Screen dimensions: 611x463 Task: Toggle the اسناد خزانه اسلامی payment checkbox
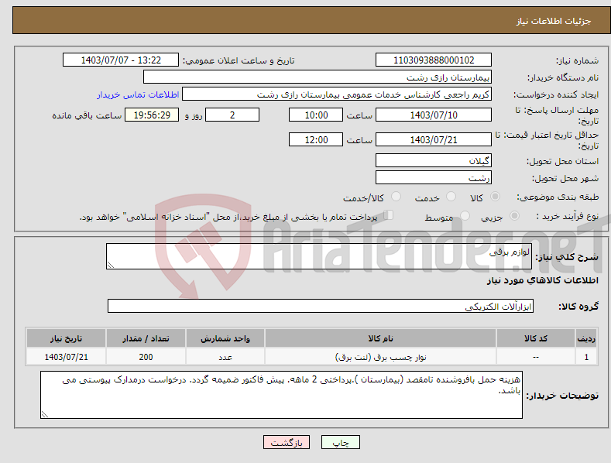pyautogui.click(x=389, y=215)
